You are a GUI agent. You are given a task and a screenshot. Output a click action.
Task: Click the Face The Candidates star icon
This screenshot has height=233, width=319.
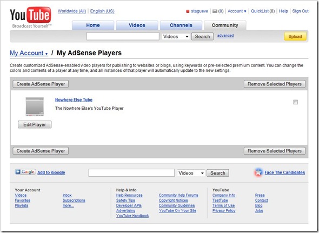[x=258, y=172]
